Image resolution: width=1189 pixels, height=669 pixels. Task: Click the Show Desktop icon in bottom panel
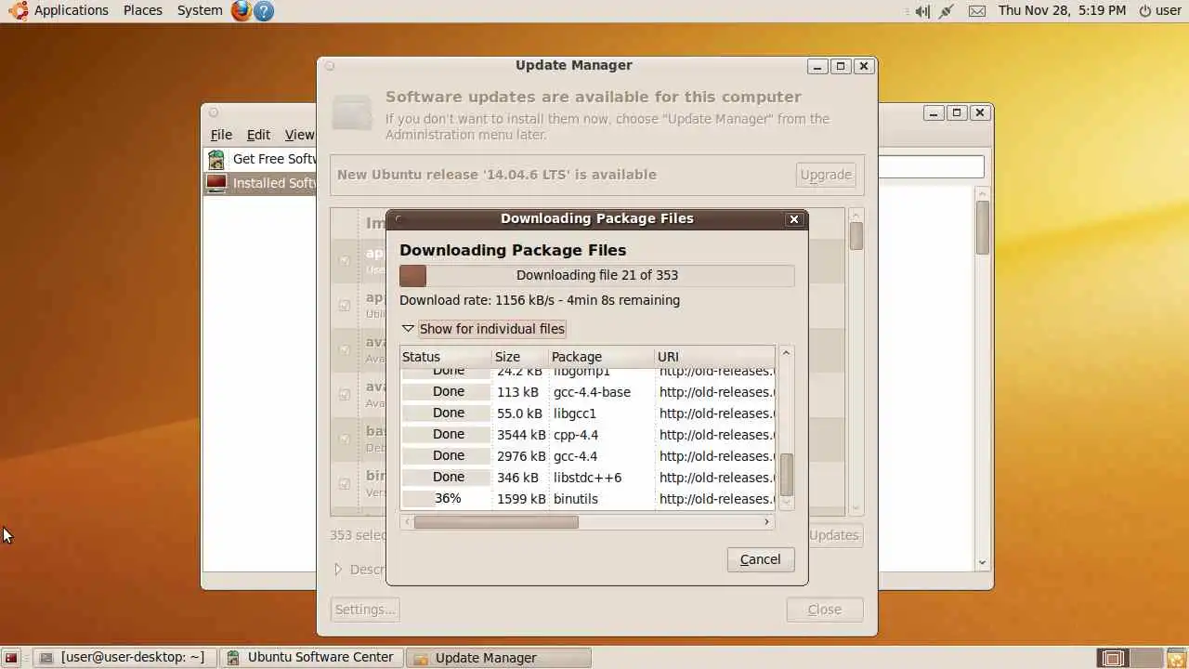[x=11, y=658]
